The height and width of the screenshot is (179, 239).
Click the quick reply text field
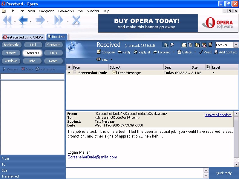(x=135, y=173)
